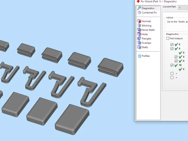
Task: Click the Overlaps cube icon
Action: [139, 43]
